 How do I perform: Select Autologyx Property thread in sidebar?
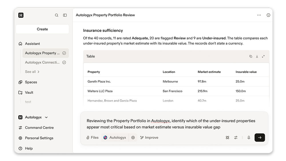[45, 53]
